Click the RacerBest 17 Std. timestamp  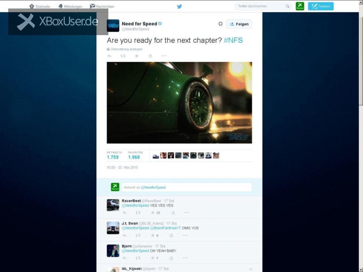click(169, 201)
